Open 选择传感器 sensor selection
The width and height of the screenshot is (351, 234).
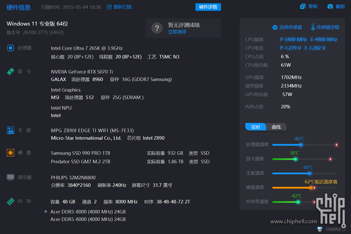[290, 27]
